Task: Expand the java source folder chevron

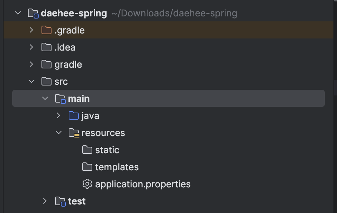Action: (x=58, y=116)
